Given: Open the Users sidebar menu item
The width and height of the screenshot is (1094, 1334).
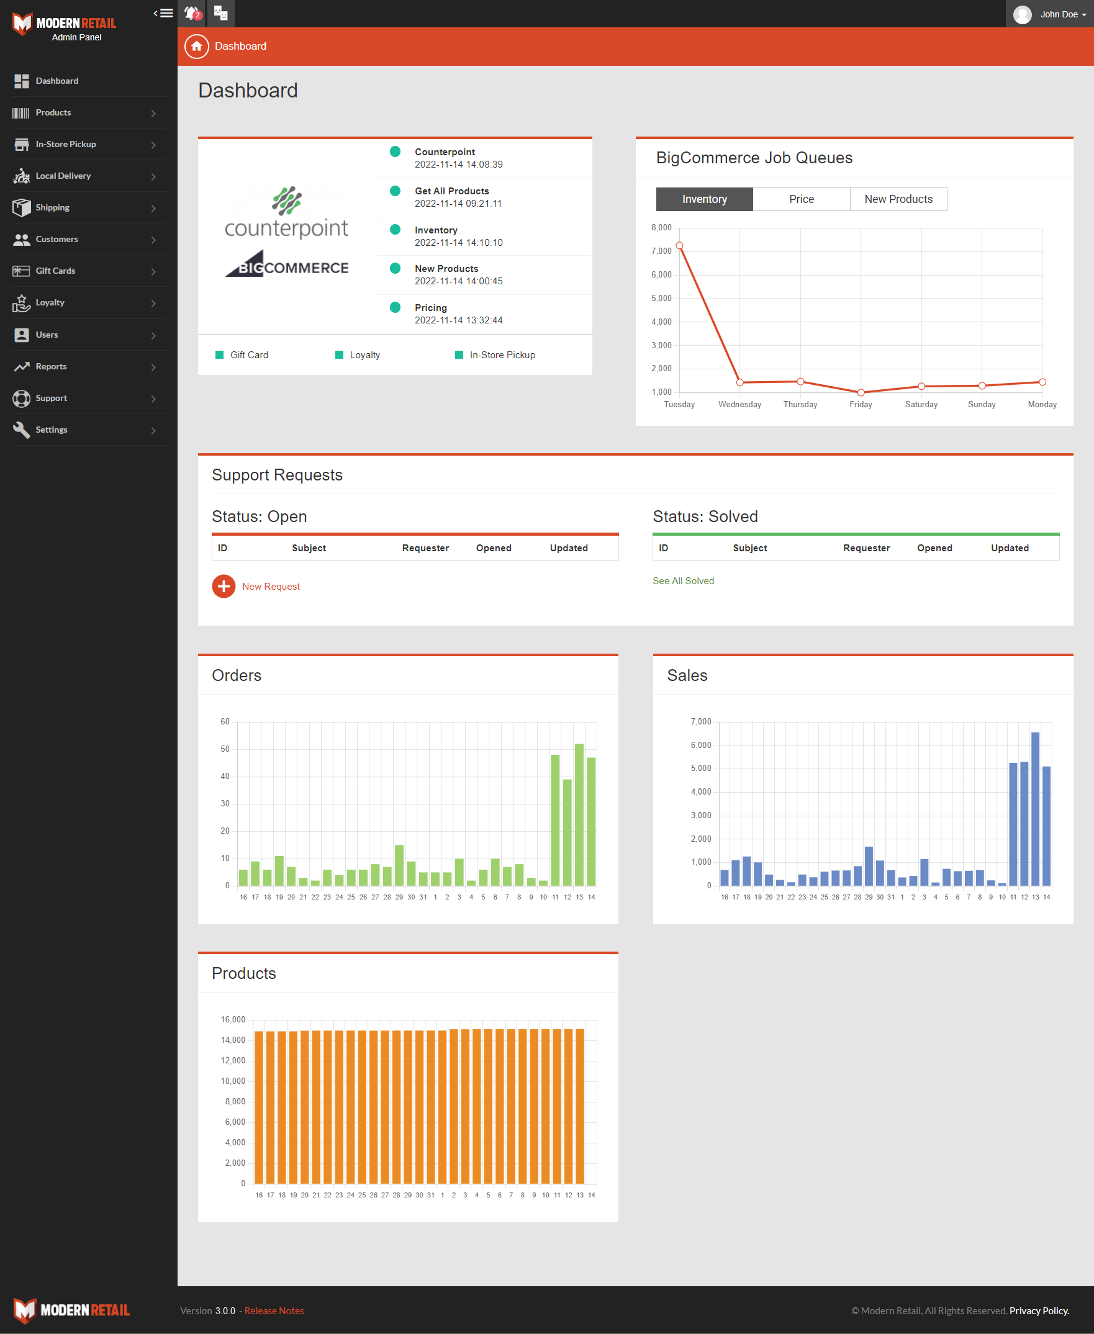Looking at the screenshot, I should pos(88,335).
